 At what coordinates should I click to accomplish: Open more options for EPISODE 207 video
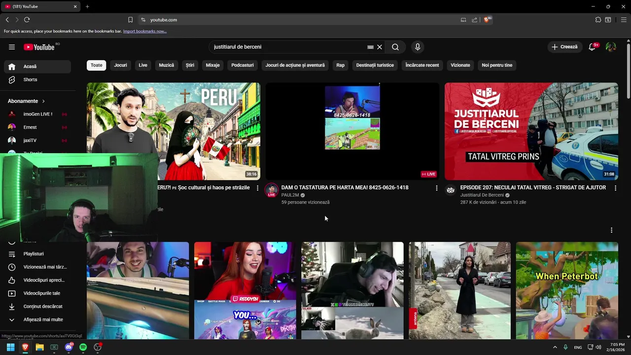[x=615, y=188]
